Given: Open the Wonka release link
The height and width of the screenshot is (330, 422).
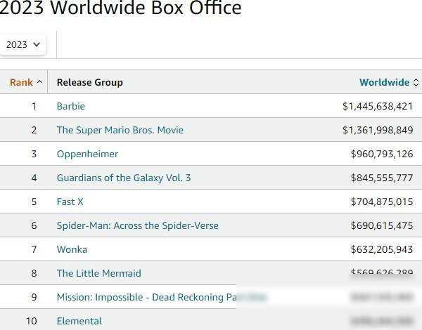Looking at the screenshot, I should tap(72, 249).
